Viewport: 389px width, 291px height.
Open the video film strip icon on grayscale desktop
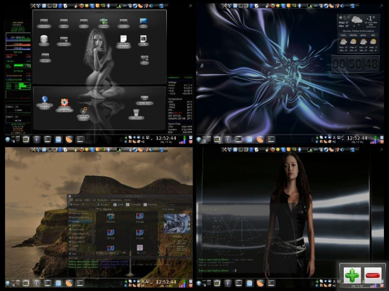pyautogui.click(x=144, y=60)
